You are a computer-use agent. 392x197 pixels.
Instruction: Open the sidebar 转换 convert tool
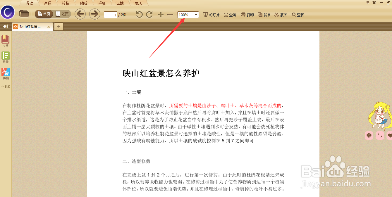point(6,74)
